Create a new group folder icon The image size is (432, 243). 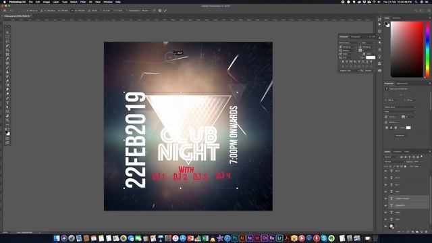[417, 232]
